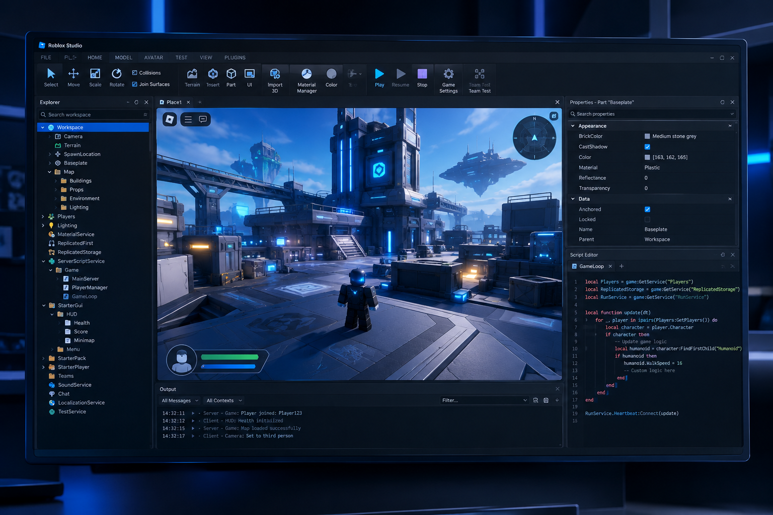This screenshot has height=515, width=773.
Task: Toggle Join Surfaces checkbox
Action: tap(135, 84)
